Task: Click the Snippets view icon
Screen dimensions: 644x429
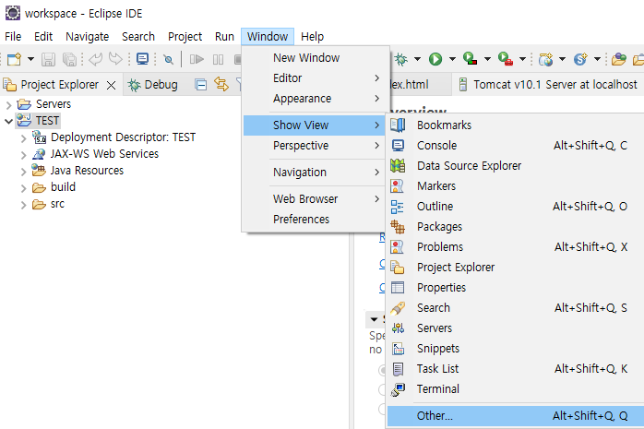Action: [x=398, y=349]
